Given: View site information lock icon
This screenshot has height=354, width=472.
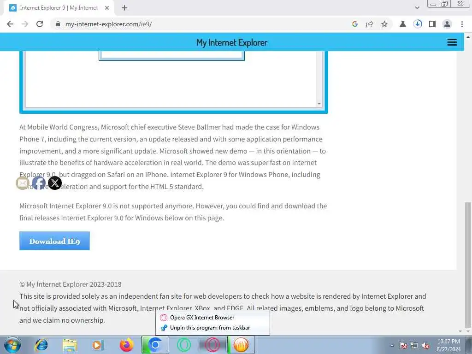Looking at the screenshot, I should coord(58,24).
